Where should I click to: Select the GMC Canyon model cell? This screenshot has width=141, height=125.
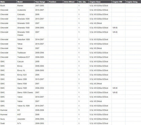tap(25, 61)
